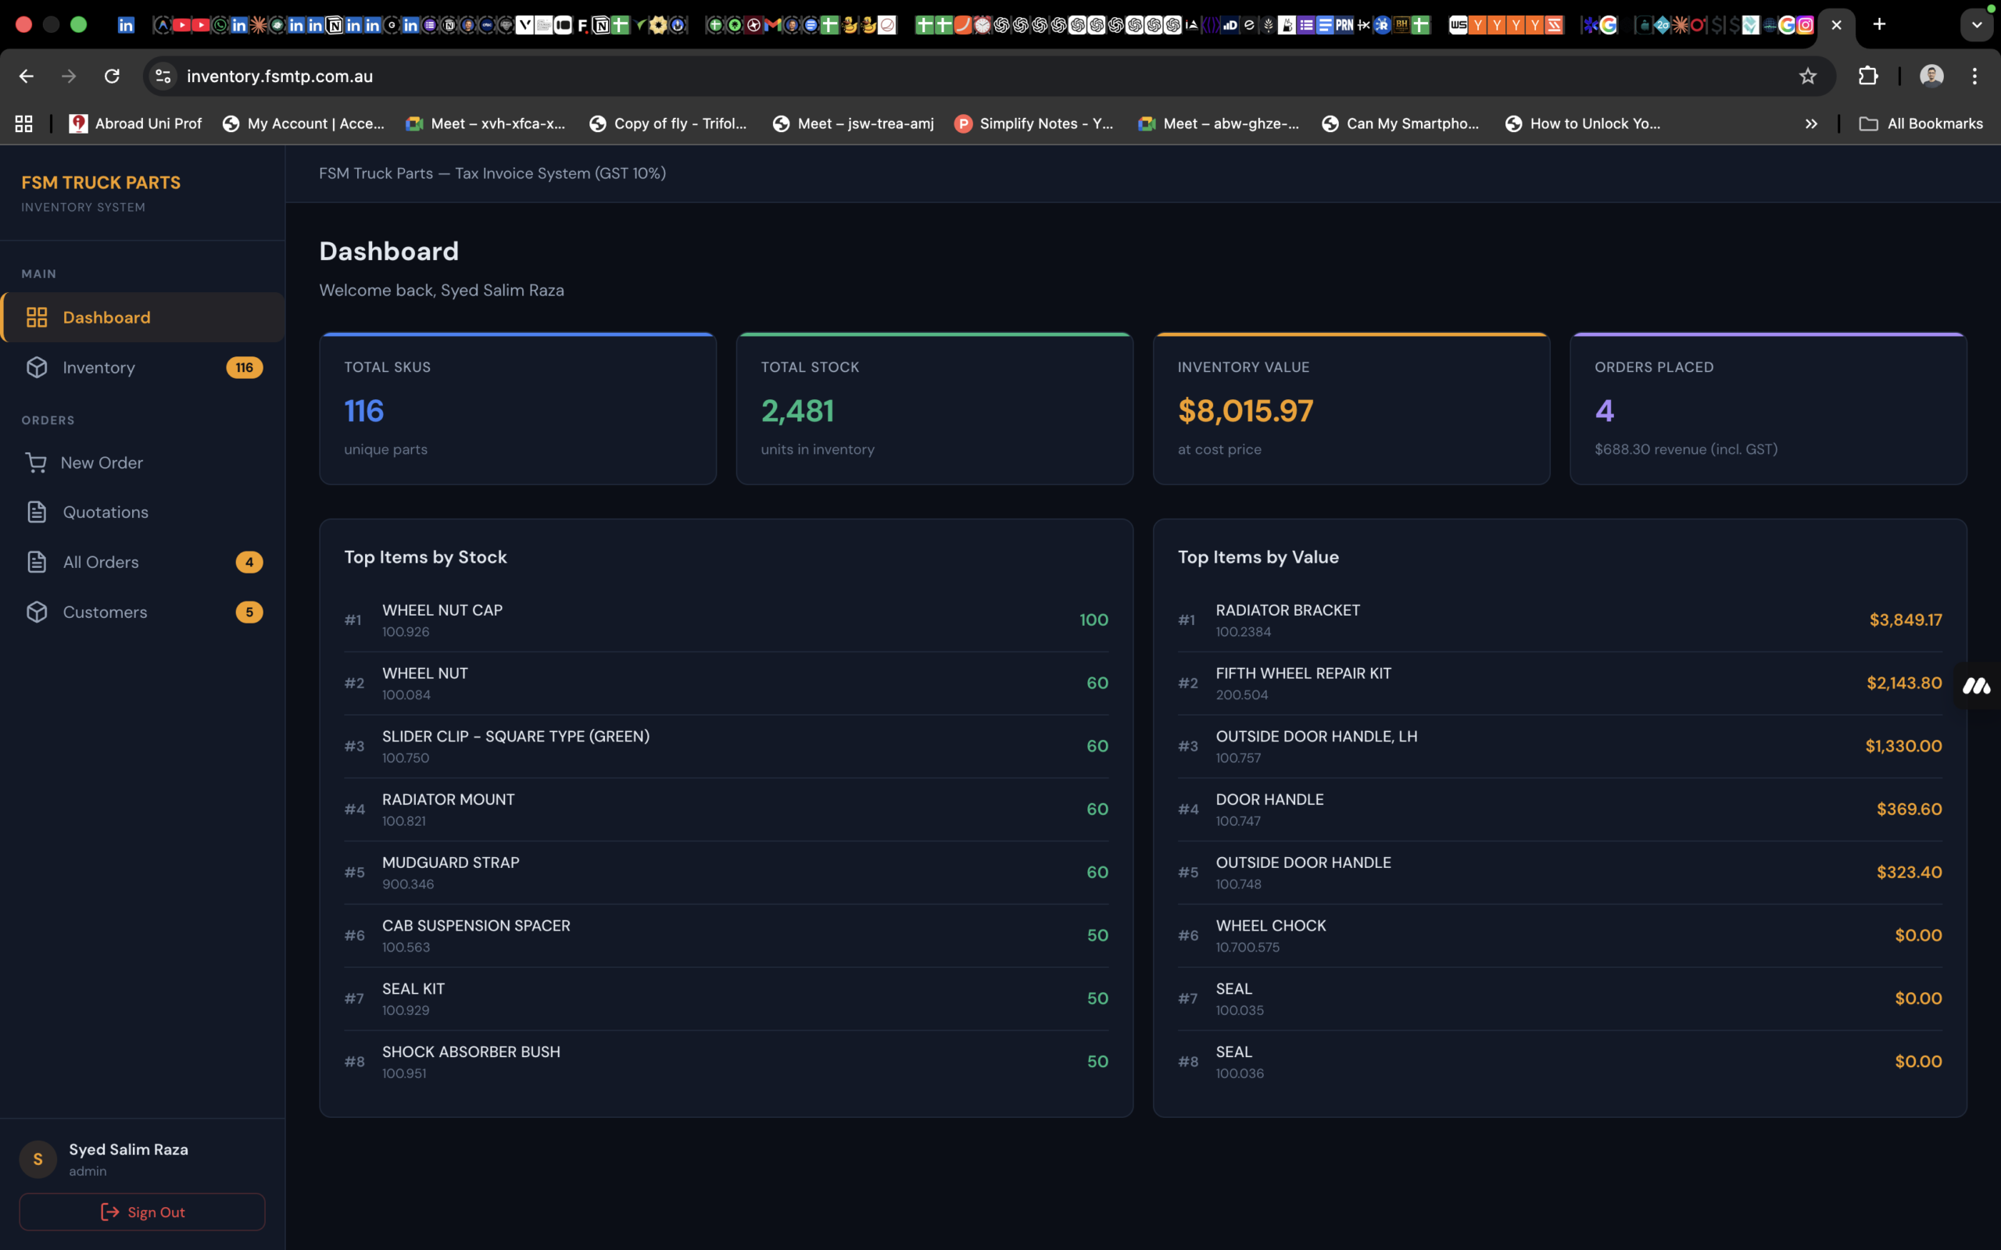Open a new browser tab
Viewport: 2001px width, 1250px height.
click(x=1879, y=25)
